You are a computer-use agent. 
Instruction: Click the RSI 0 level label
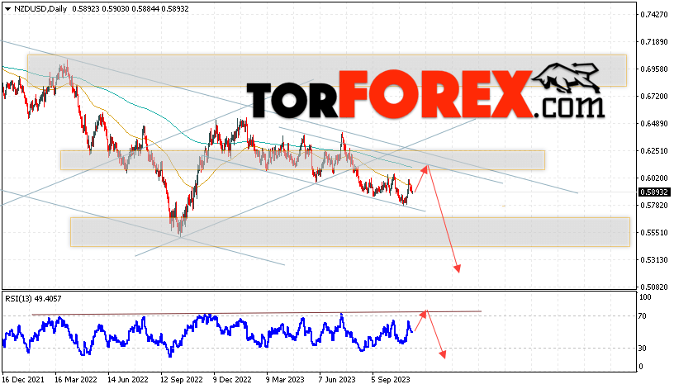pos(641,367)
